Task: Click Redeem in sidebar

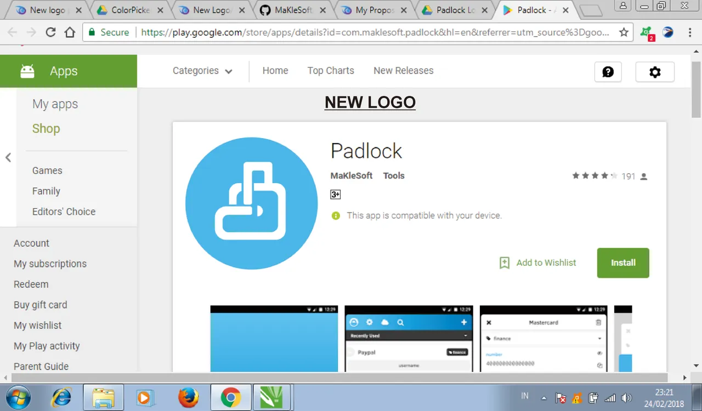Action: [31, 284]
